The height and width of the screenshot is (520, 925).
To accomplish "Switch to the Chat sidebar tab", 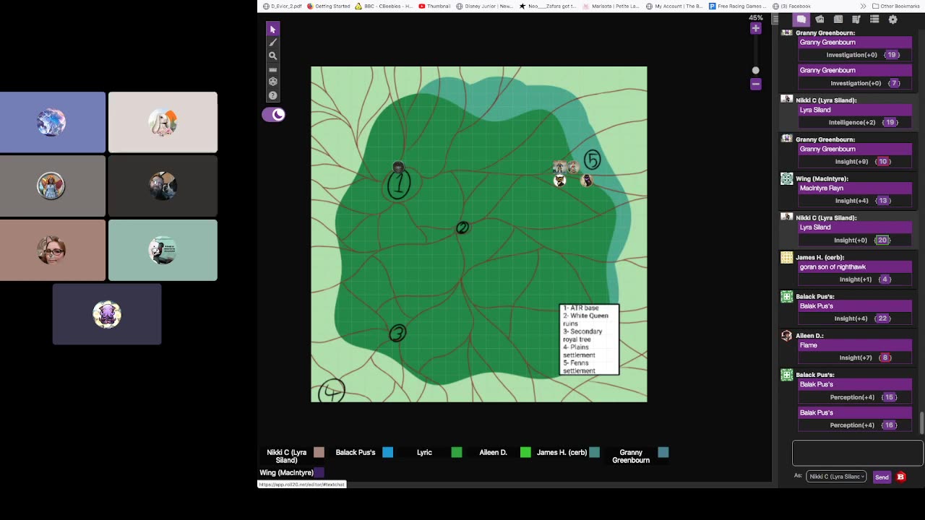I will [801, 19].
